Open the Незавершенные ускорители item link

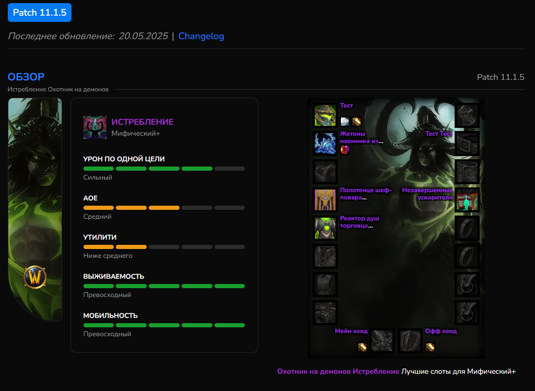427,194
